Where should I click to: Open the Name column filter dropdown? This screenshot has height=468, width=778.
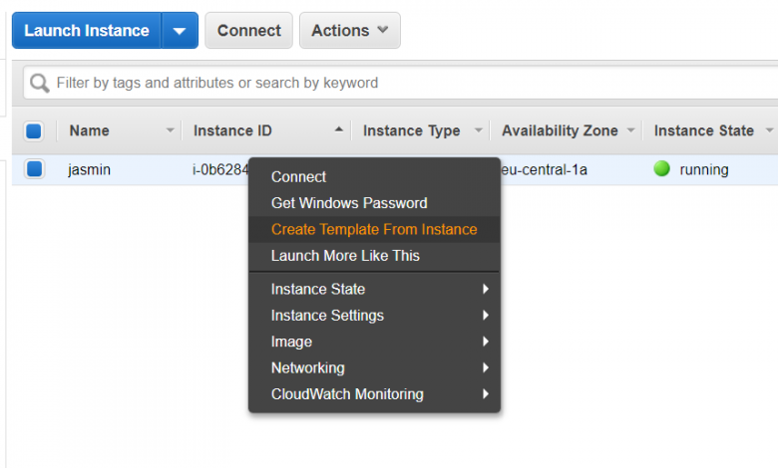pyautogui.click(x=171, y=130)
